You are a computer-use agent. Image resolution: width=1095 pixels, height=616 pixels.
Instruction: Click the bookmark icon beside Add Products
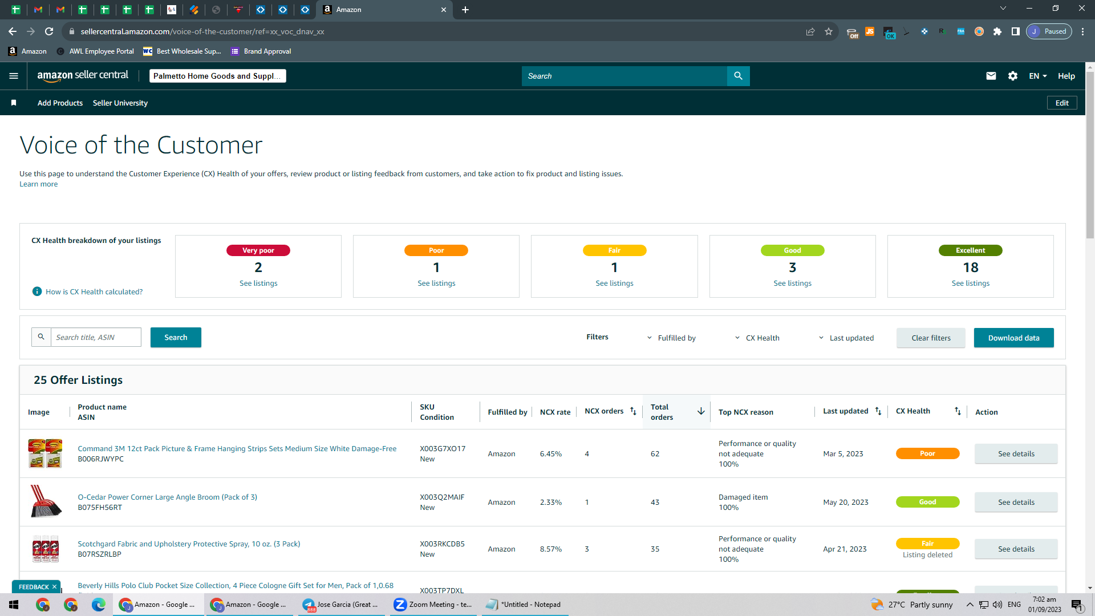[x=14, y=103]
